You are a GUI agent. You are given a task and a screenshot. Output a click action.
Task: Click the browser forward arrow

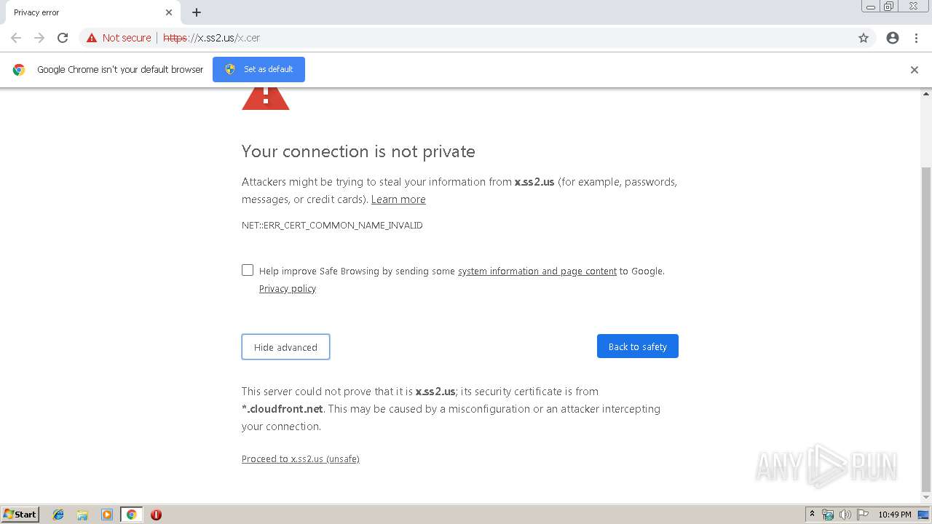coord(39,38)
